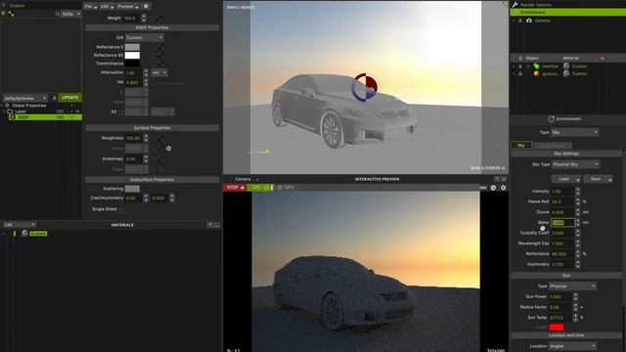
Task: Toggle the GPU engine option
Action: pyautogui.click(x=286, y=187)
